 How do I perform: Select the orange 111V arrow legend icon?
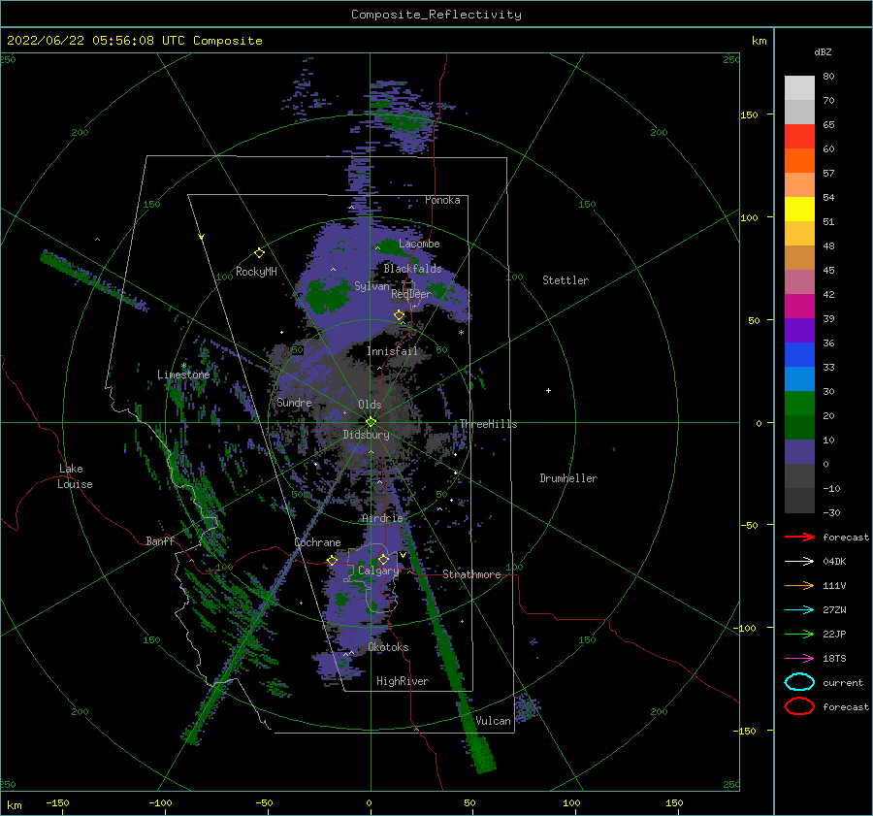(799, 585)
